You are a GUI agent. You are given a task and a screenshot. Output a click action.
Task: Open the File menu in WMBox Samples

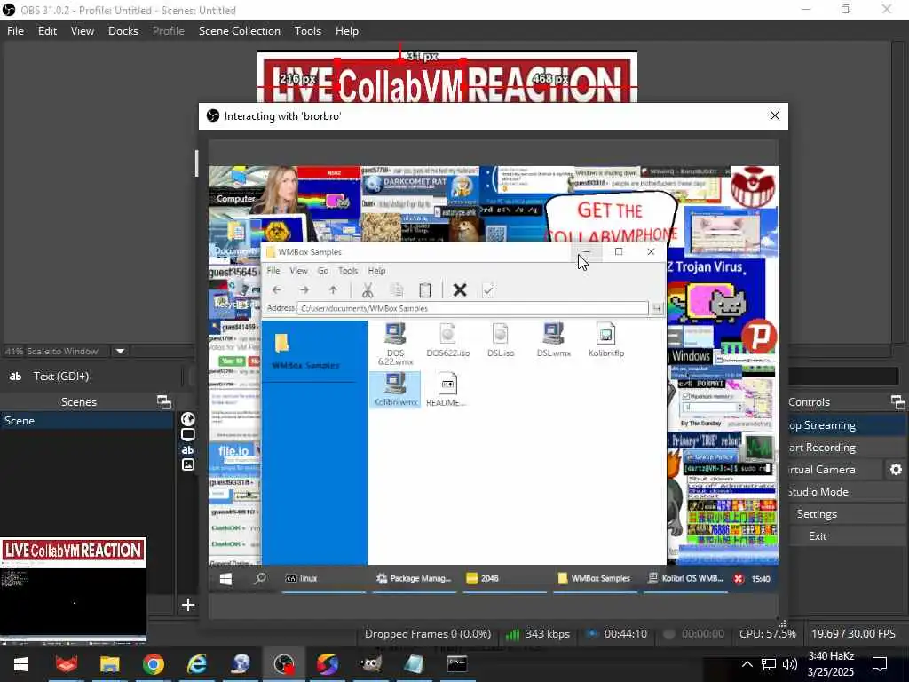[273, 271]
